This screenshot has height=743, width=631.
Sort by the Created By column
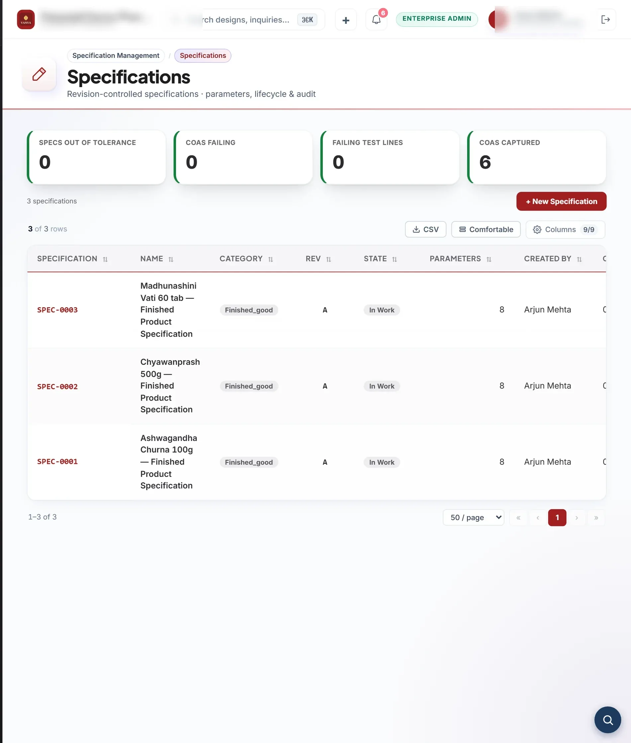click(579, 259)
